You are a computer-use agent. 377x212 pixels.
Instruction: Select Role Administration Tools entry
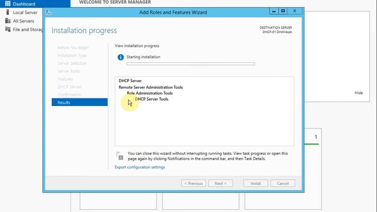(x=150, y=93)
